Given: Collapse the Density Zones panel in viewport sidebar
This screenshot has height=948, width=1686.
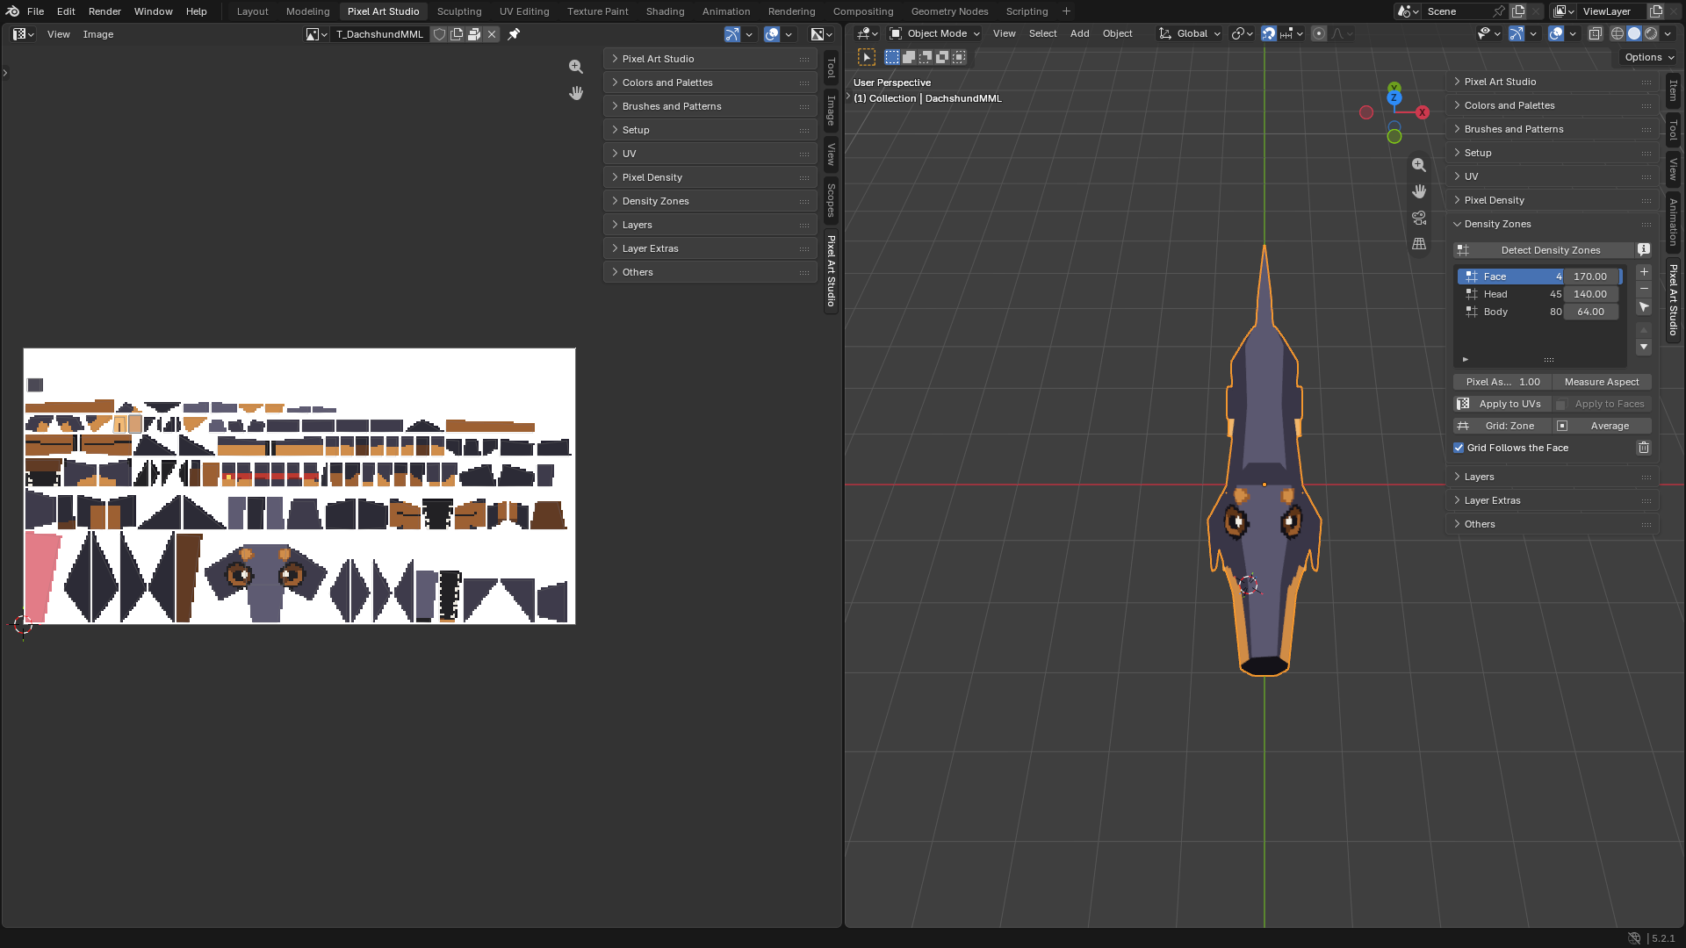Looking at the screenshot, I should coord(1553,224).
